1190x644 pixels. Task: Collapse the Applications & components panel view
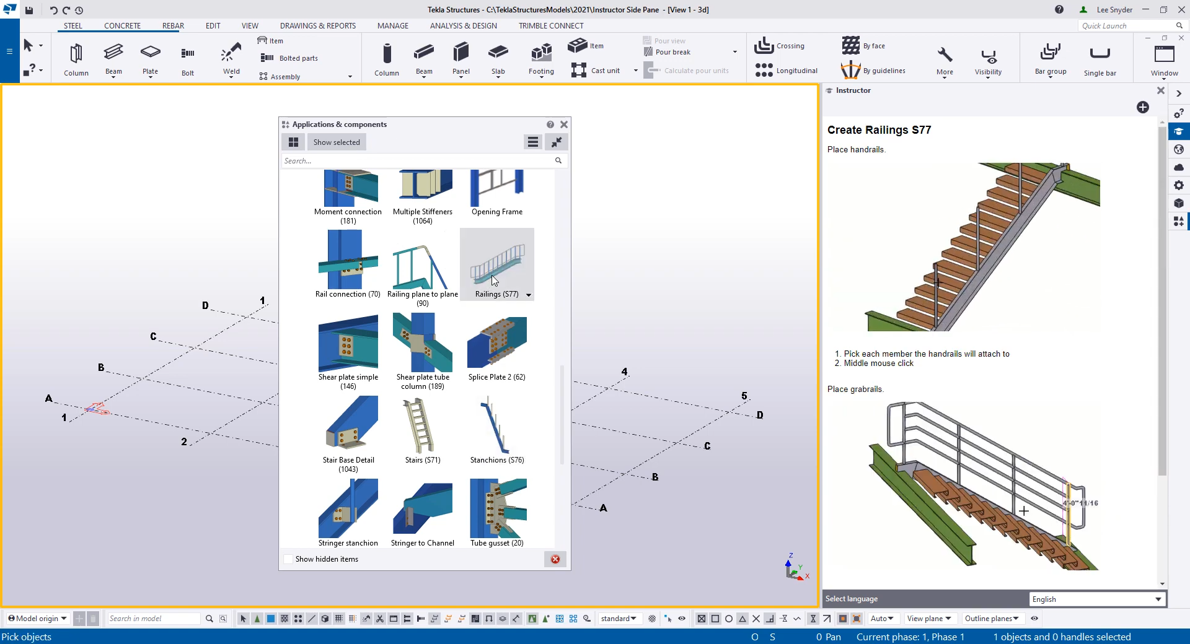557,142
